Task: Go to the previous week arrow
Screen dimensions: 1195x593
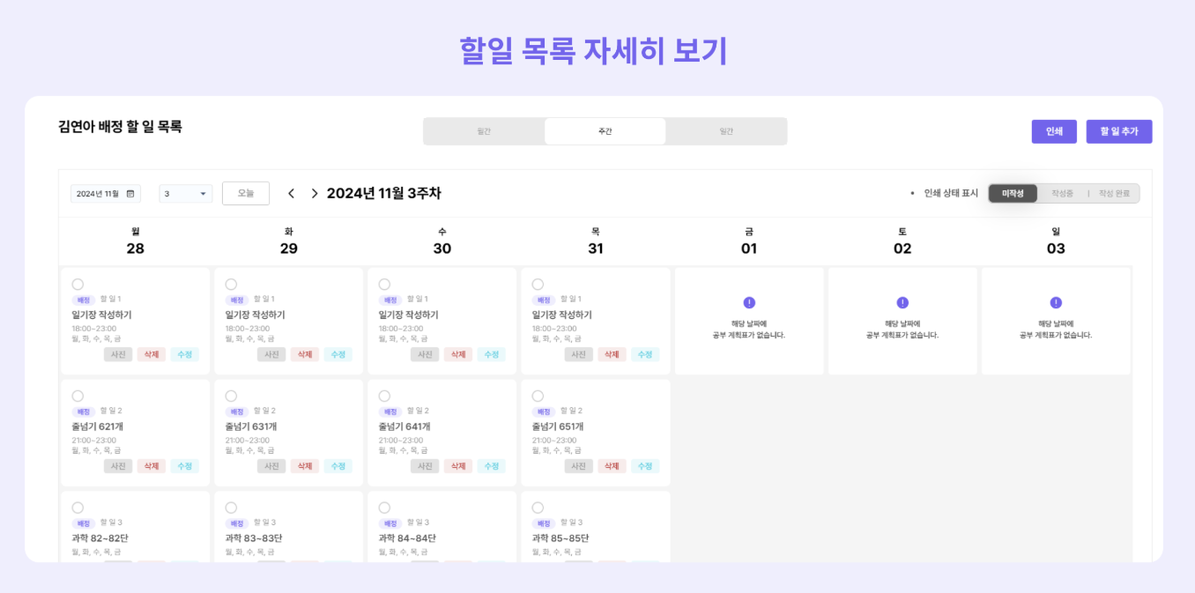Action: tap(291, 193)
